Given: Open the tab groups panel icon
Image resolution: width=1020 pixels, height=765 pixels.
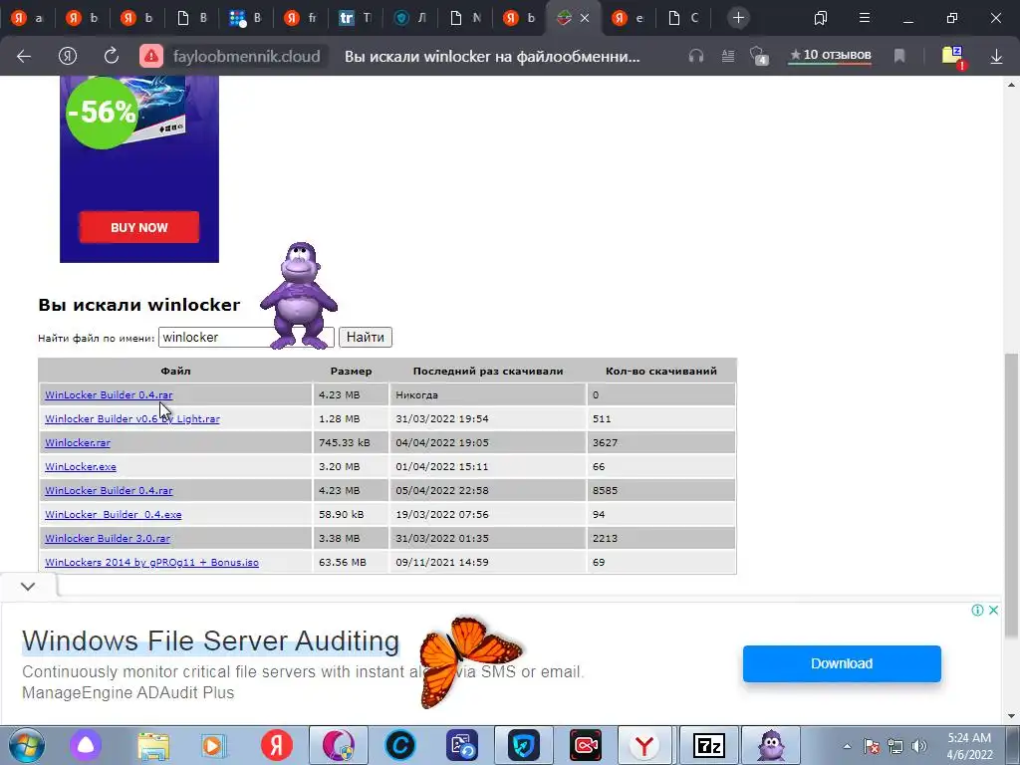Looking at the screenshot, I should 821,18.
